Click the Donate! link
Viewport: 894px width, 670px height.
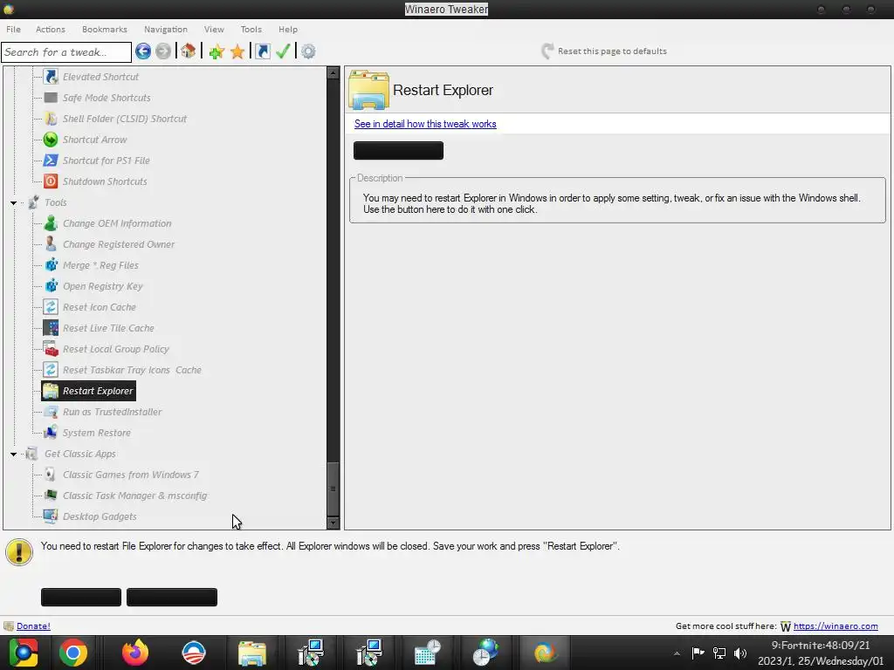33,626
